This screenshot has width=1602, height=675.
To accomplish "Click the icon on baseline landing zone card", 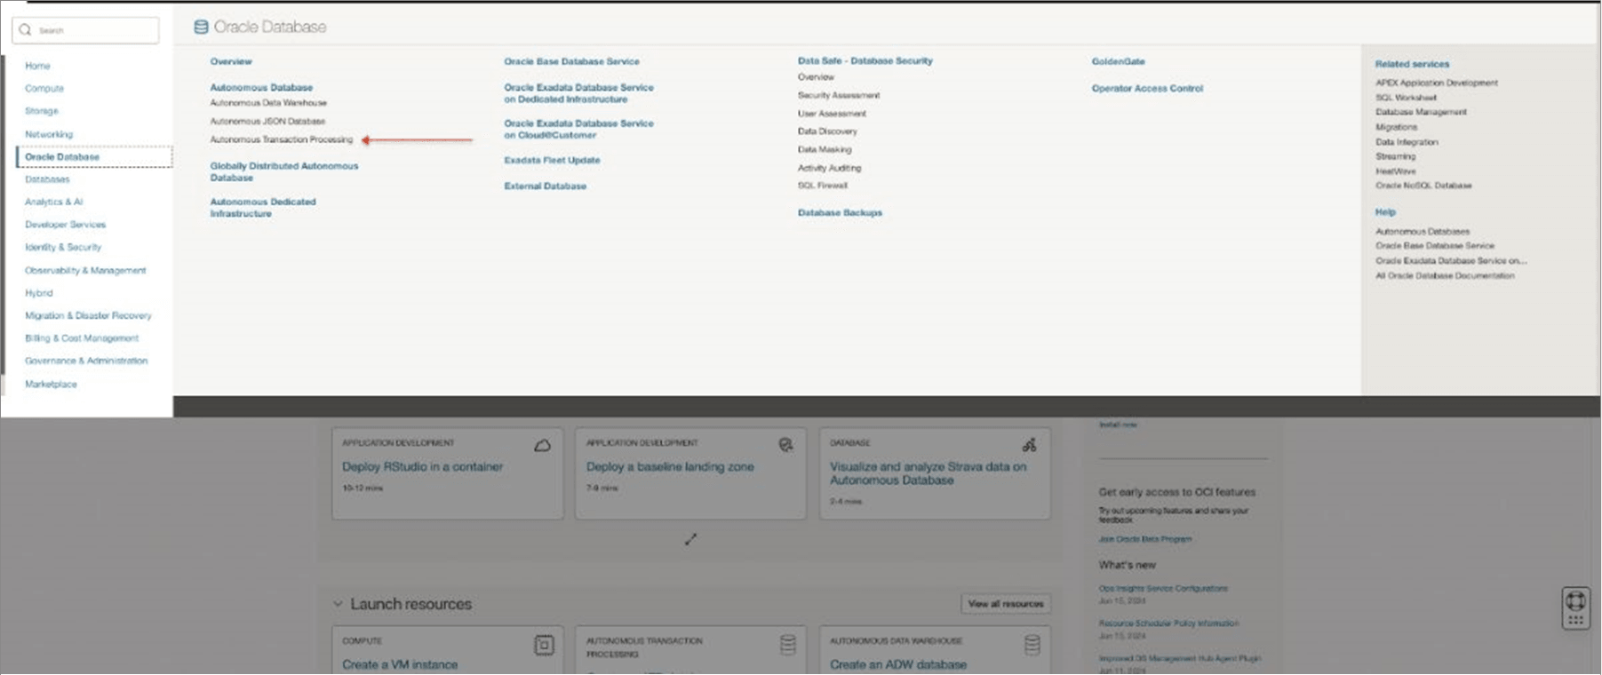I will click(x=785, y=445).
